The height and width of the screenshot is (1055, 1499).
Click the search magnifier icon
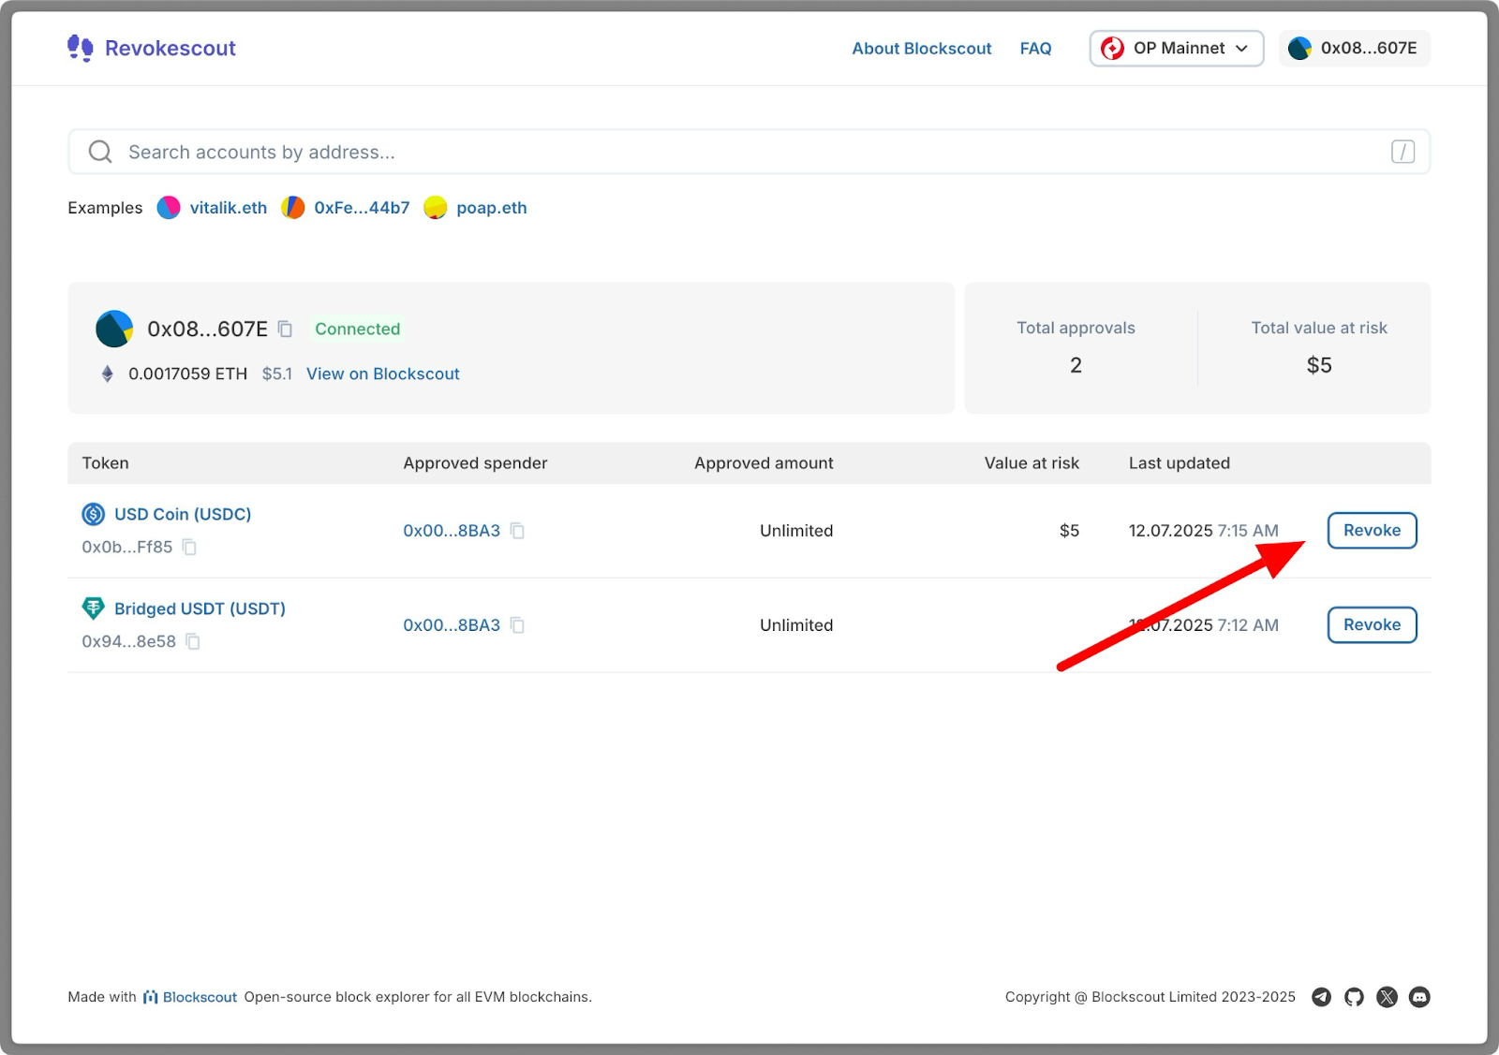100,152
